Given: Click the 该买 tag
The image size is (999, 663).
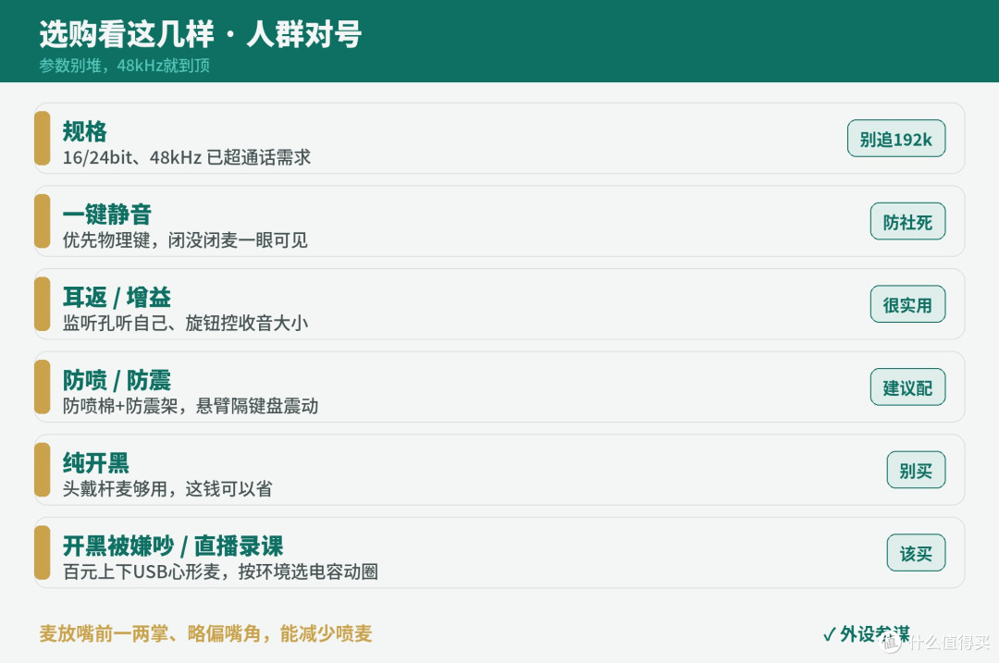Looking at the screenshot, I should coord(916,552).
